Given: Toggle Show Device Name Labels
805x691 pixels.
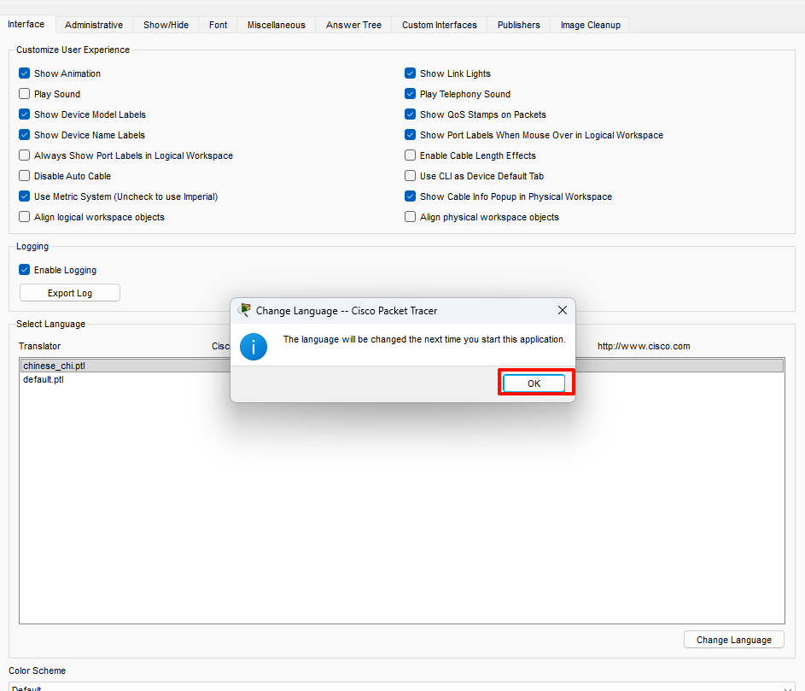Looking at the screenshot, I should click(x=24, y=135).
